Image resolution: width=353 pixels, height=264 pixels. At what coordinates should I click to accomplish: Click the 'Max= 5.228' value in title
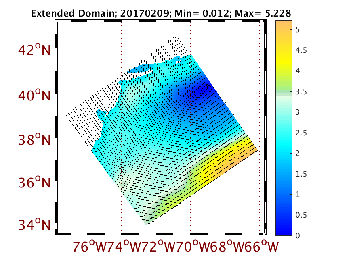263,13
